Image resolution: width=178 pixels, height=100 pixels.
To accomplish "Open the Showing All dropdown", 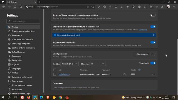I will (x=98, y=64).
